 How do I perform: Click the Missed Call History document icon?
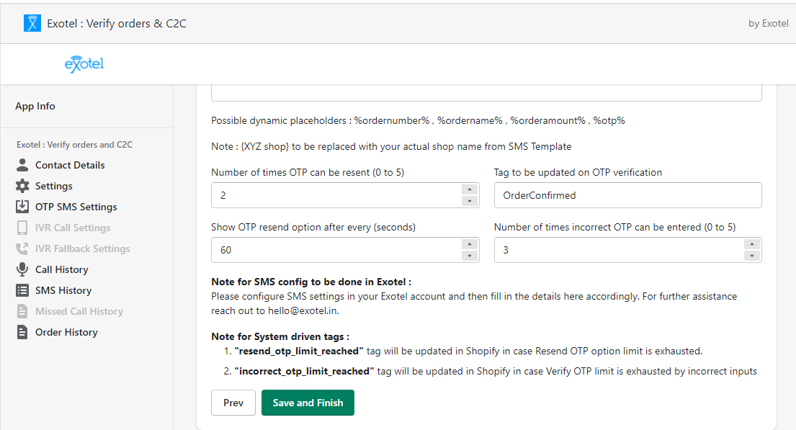[22, 310]
